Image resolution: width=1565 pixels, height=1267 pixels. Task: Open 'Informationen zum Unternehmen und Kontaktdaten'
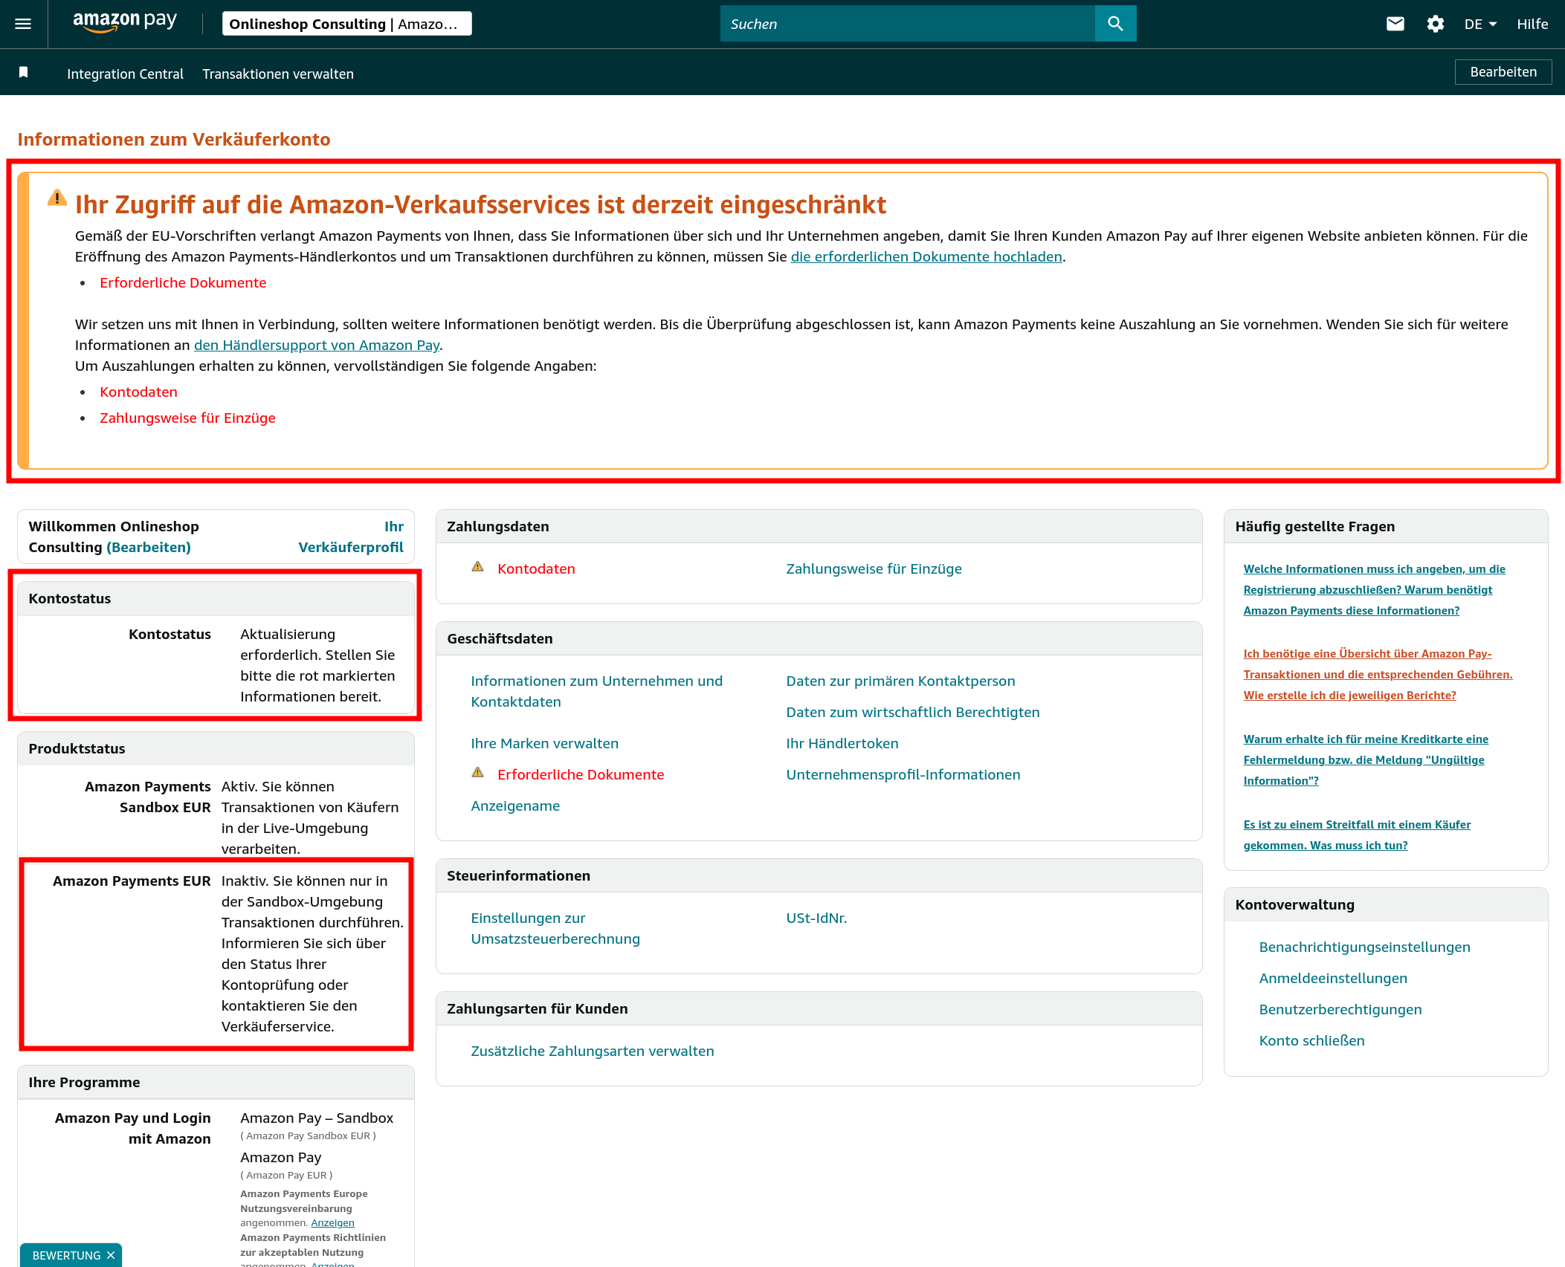[596, 691]
